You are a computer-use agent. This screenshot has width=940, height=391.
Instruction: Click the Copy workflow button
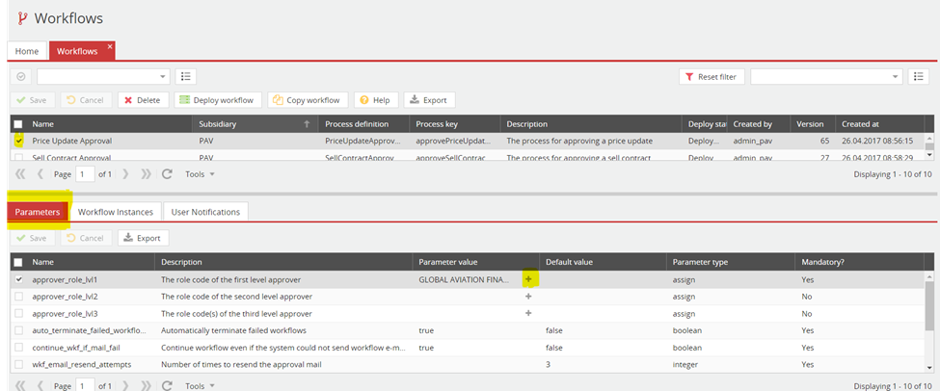pyautogui.click(x=307, y=100)
